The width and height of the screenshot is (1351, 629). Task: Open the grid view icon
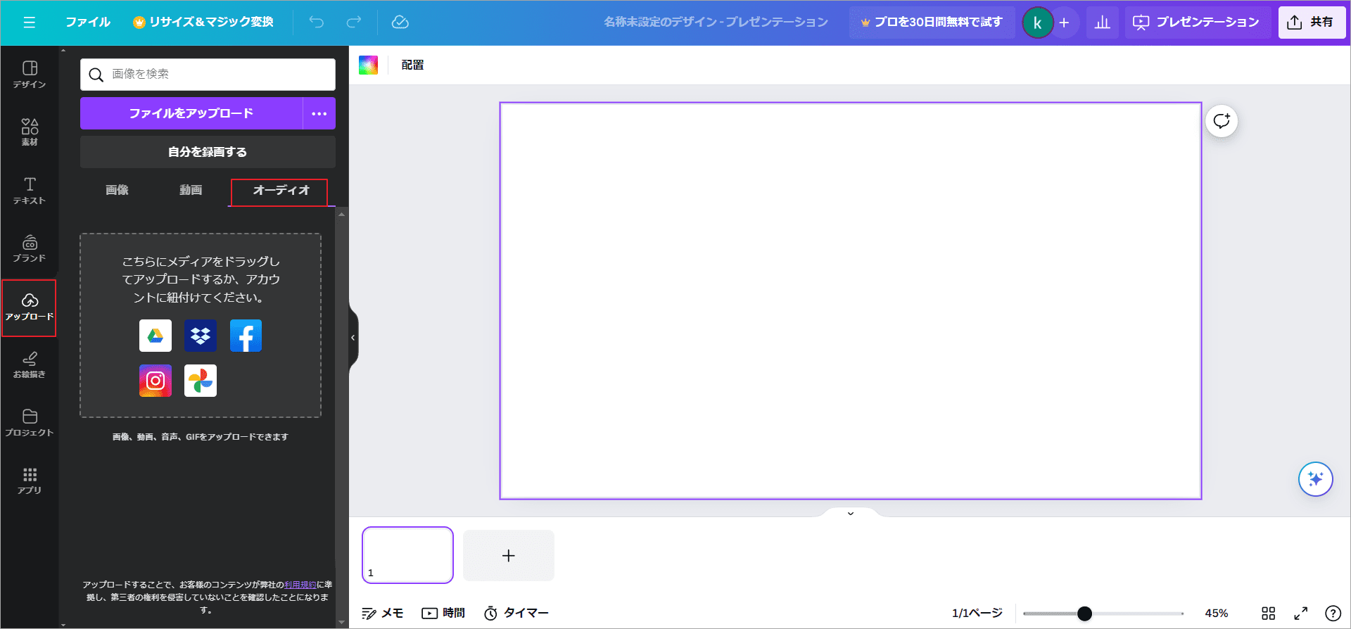click(x=1268, y=614)
